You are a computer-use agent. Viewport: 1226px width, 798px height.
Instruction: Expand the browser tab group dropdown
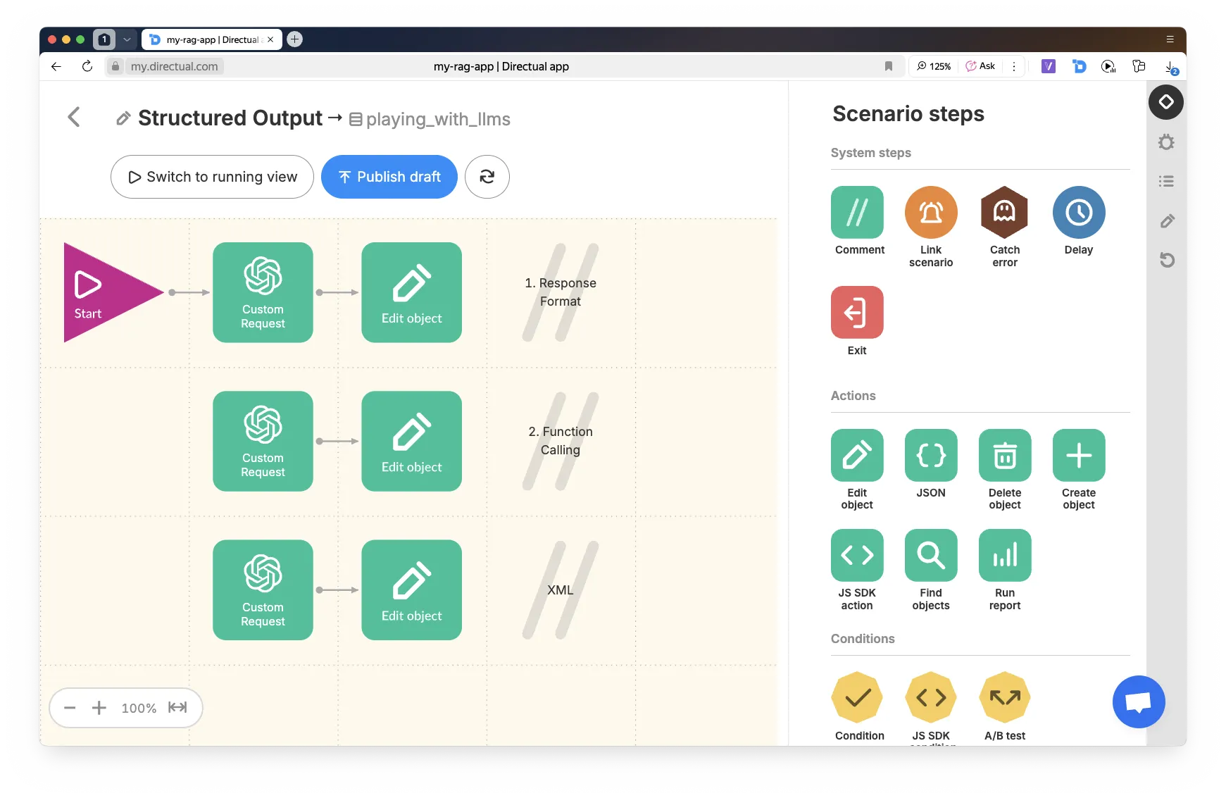point(127,39)
